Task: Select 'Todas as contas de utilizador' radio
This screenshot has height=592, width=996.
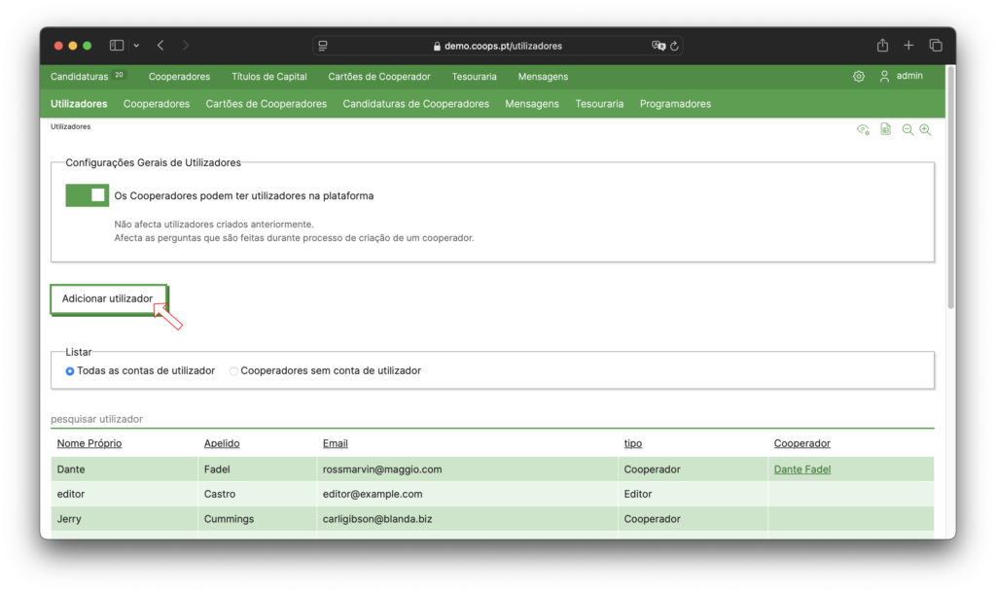Action: click(70, 371)
